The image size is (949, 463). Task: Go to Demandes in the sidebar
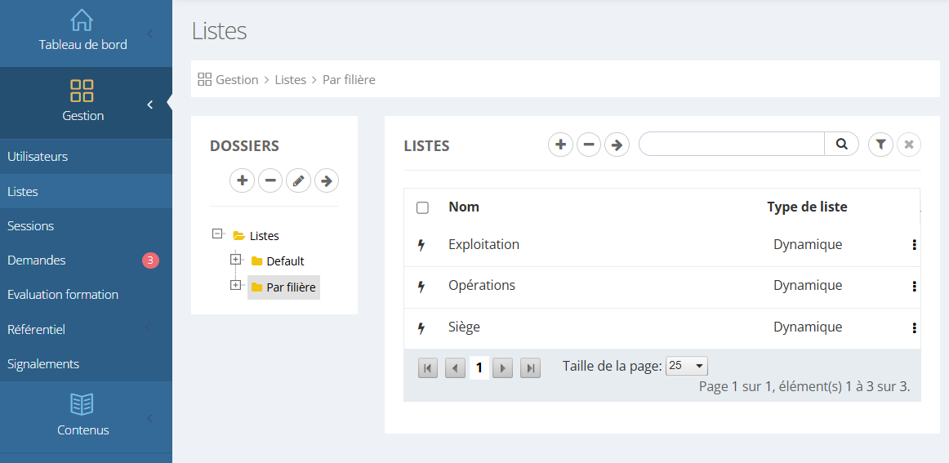[37, 260]
